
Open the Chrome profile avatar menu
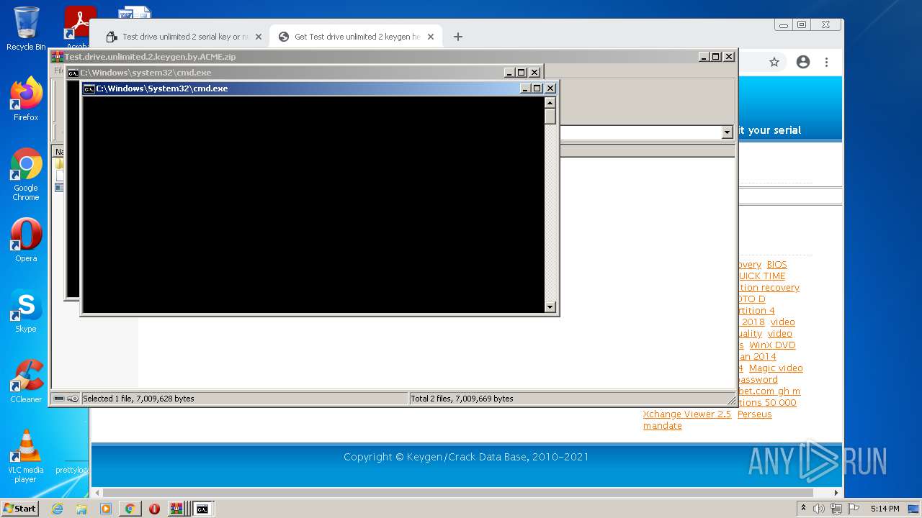click(803, 62)
